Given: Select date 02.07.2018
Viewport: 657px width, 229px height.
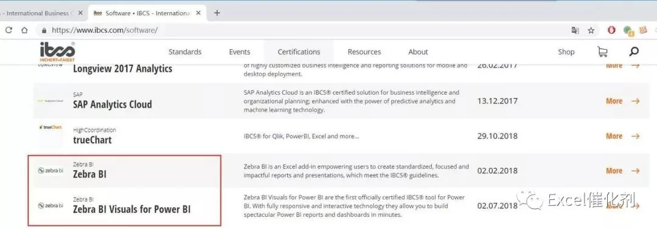Looking at the screenshot, I should pyautogui.click(x=497, y=205).
